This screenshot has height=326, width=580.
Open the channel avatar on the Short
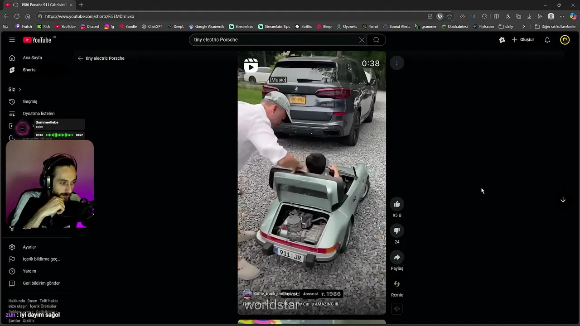pos(247,294)
